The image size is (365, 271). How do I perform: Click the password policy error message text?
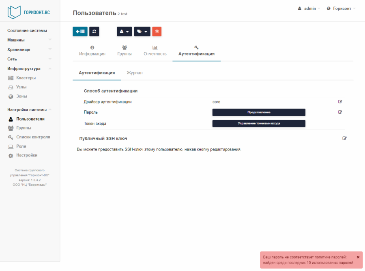[308, 260]
